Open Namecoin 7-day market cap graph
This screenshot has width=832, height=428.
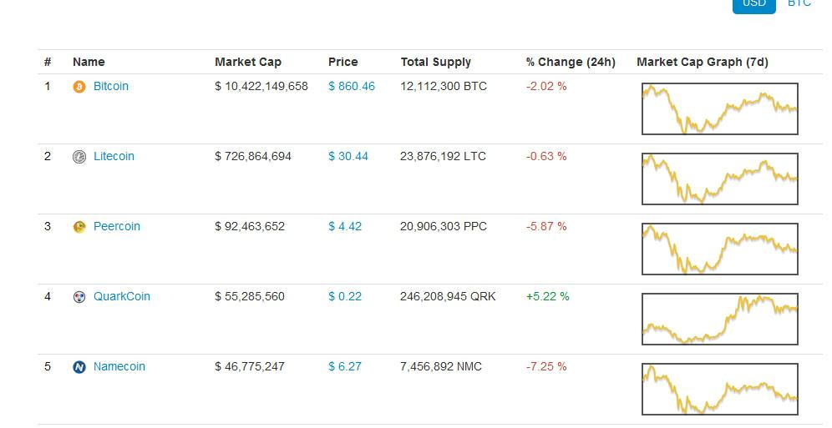coord(720,389)
